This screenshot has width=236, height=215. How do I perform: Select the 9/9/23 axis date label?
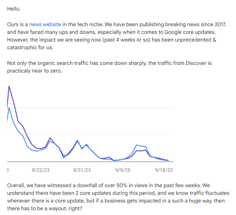click(123, 170)
